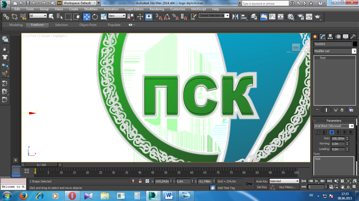
Task: Open the Manage Layers icon
Action: [254, 17]
